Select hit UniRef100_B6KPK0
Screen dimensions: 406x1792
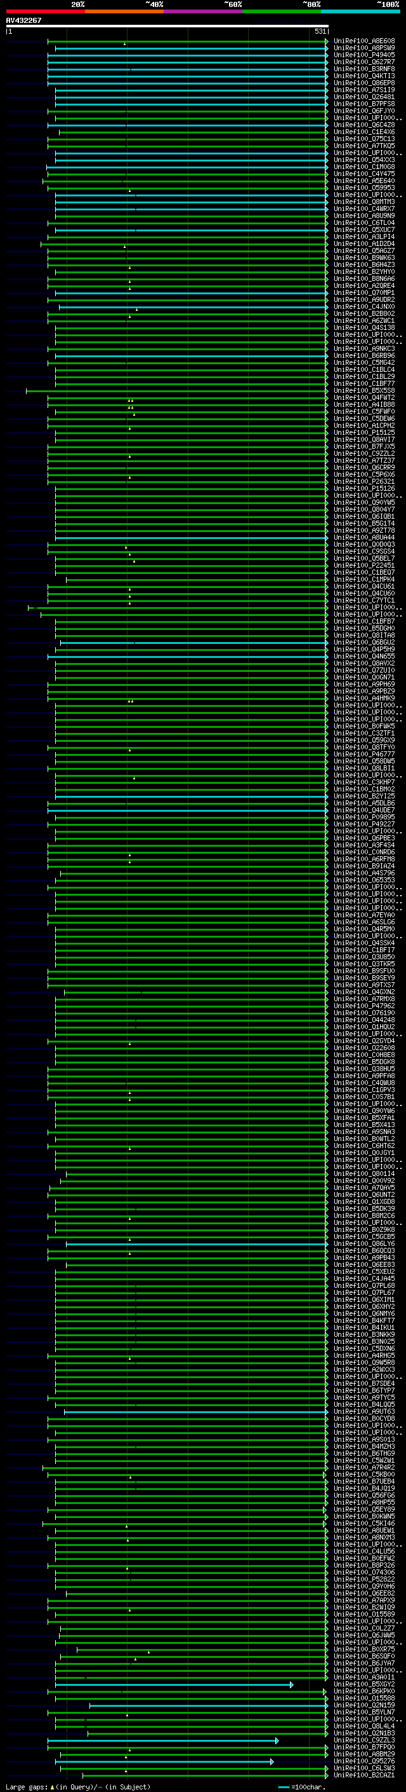pyautogui.click(x=363, y=1691)
